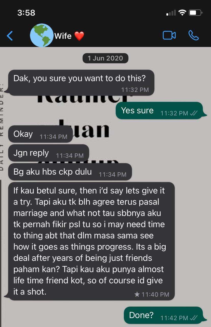Screen dimensions: 211x327
Task: Tap the cellular signal bars
Action: pos(171,13)
